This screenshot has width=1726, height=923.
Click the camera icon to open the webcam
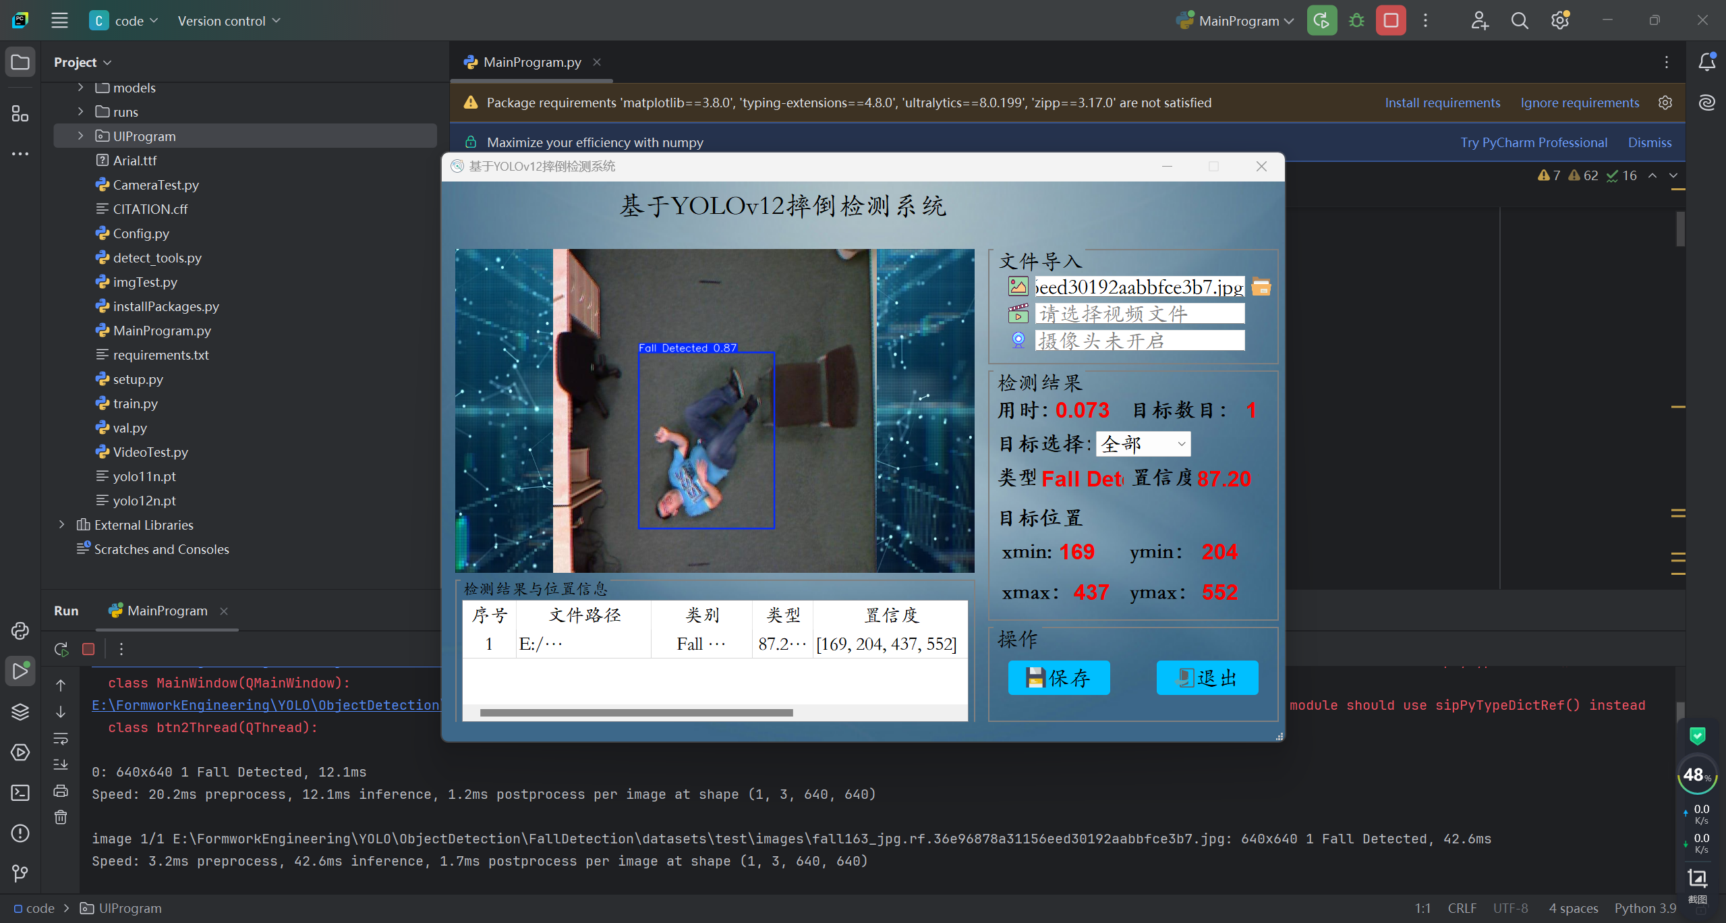(x=1018, y=340)
